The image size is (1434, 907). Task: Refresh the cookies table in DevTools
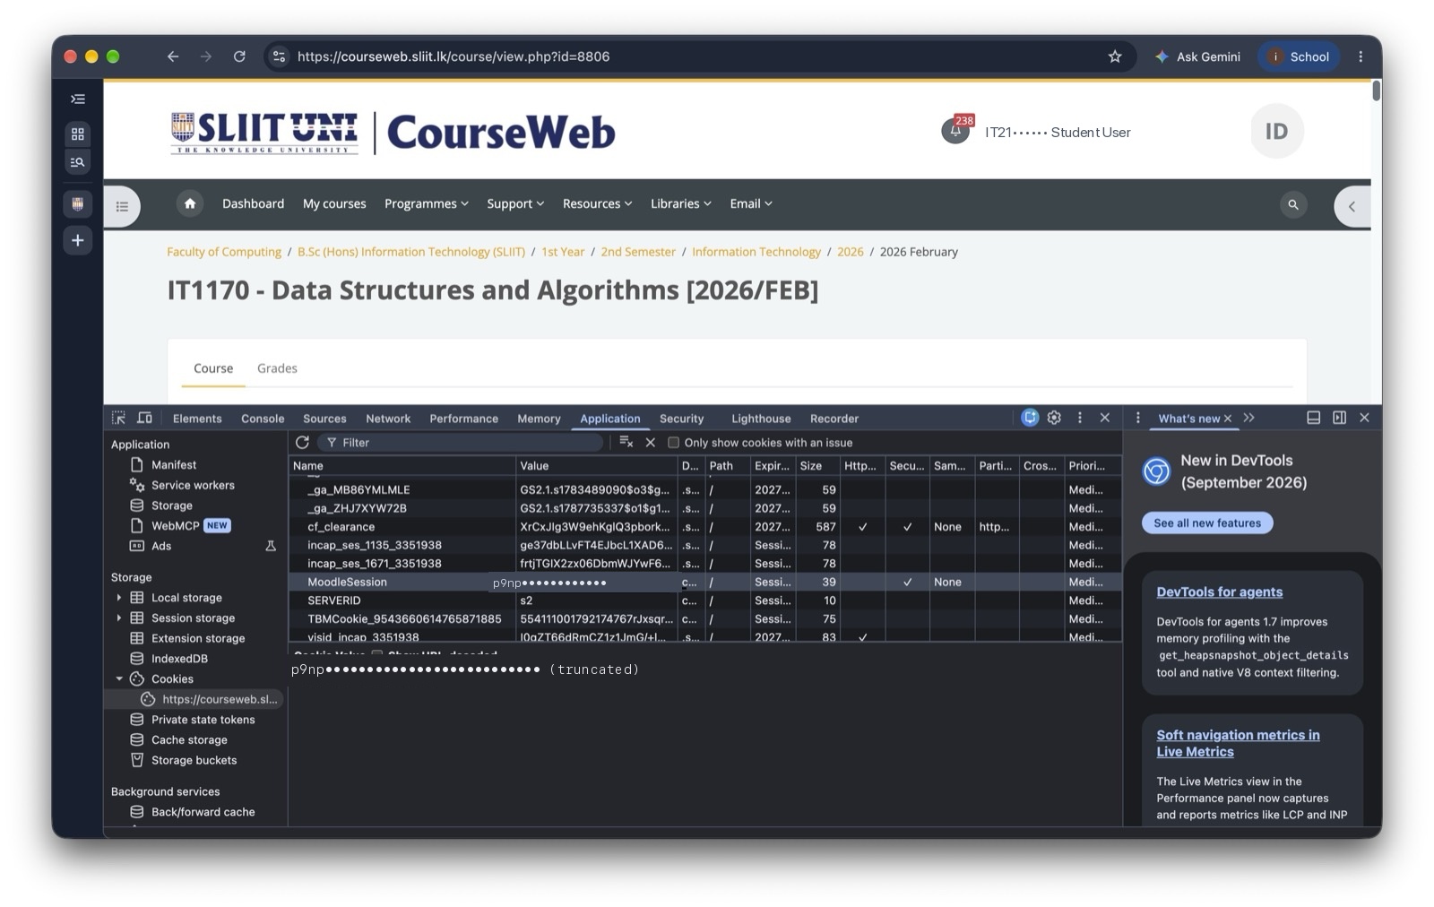click(x=302, y=443)
